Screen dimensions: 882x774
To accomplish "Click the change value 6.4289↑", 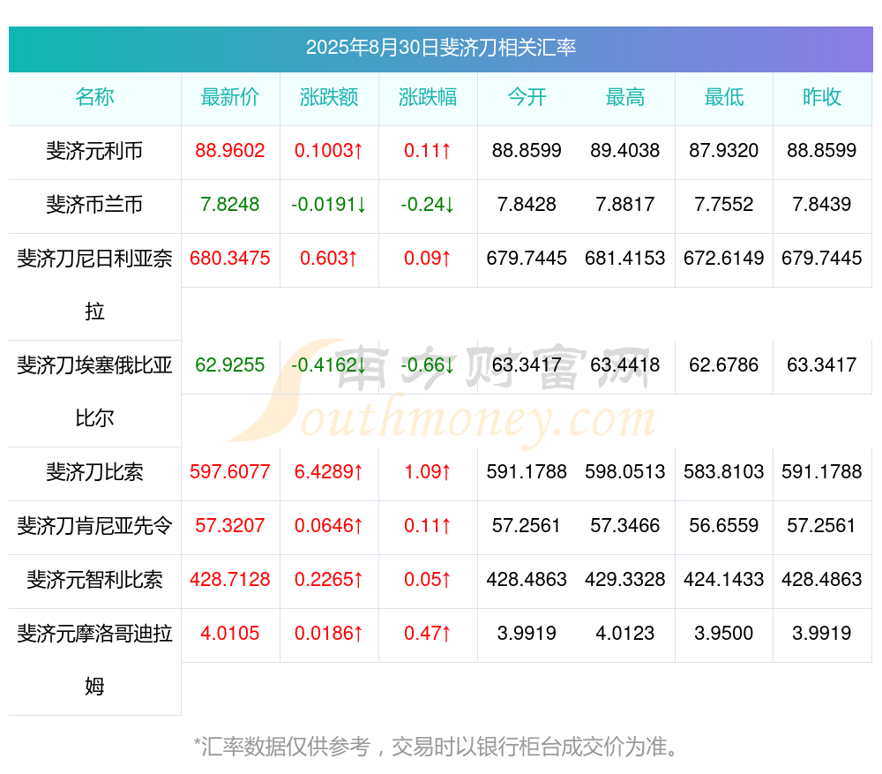I will click(x=329, y=471).
